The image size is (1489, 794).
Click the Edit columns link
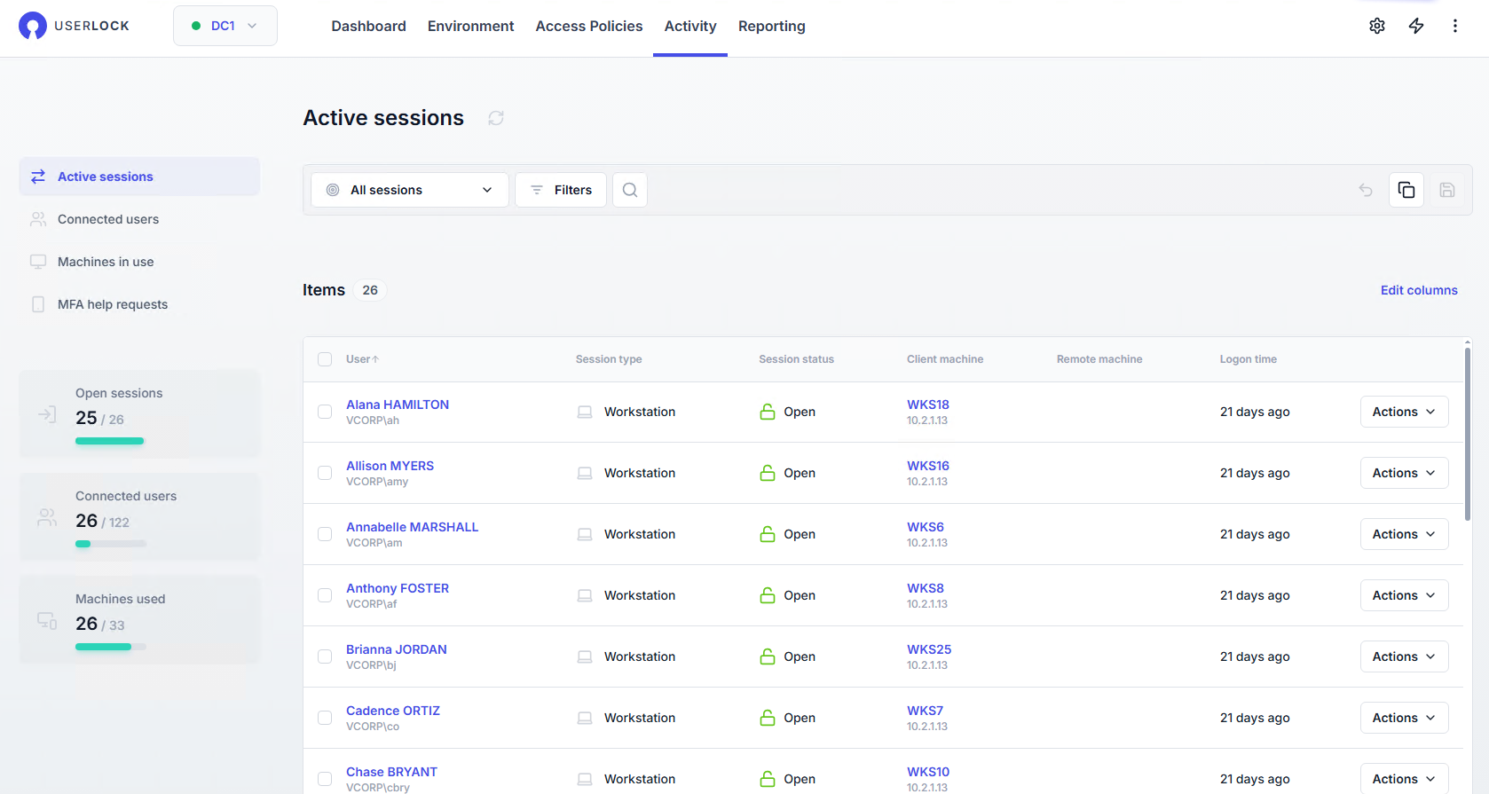tap(1418, 290)
